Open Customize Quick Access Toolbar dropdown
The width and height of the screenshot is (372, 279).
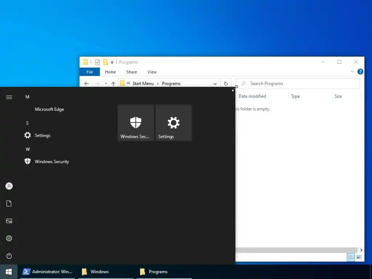112,62
